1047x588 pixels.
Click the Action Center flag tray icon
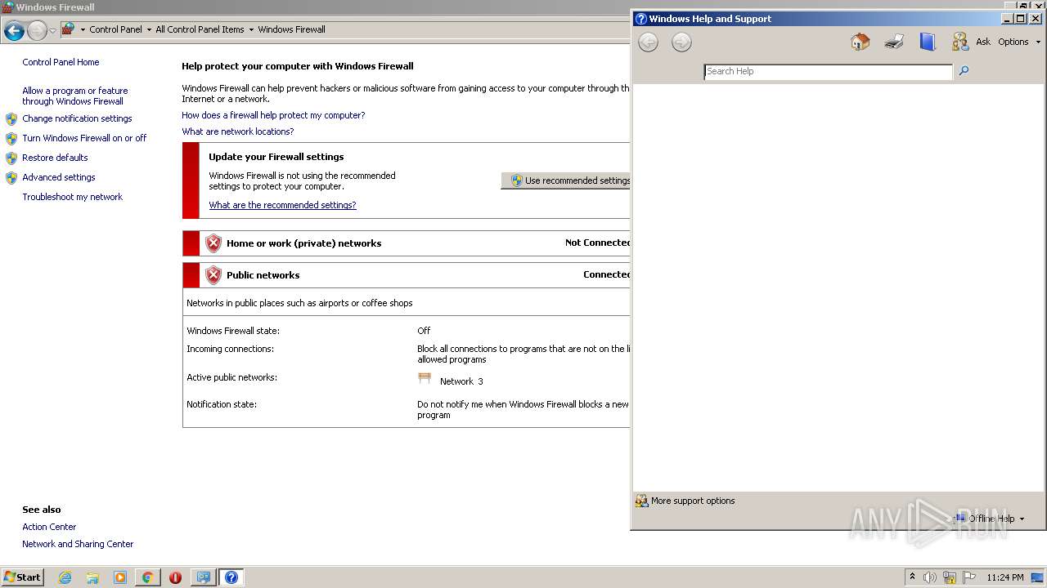point(969,577)
